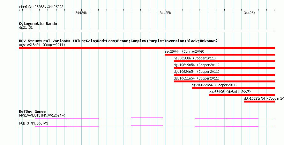Select the dgv10621n54 (Cooper2011) label

point(197,78)
